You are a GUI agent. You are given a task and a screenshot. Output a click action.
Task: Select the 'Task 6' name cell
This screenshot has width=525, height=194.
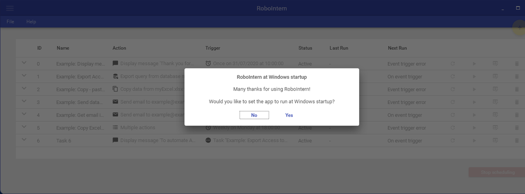[64, 141]
